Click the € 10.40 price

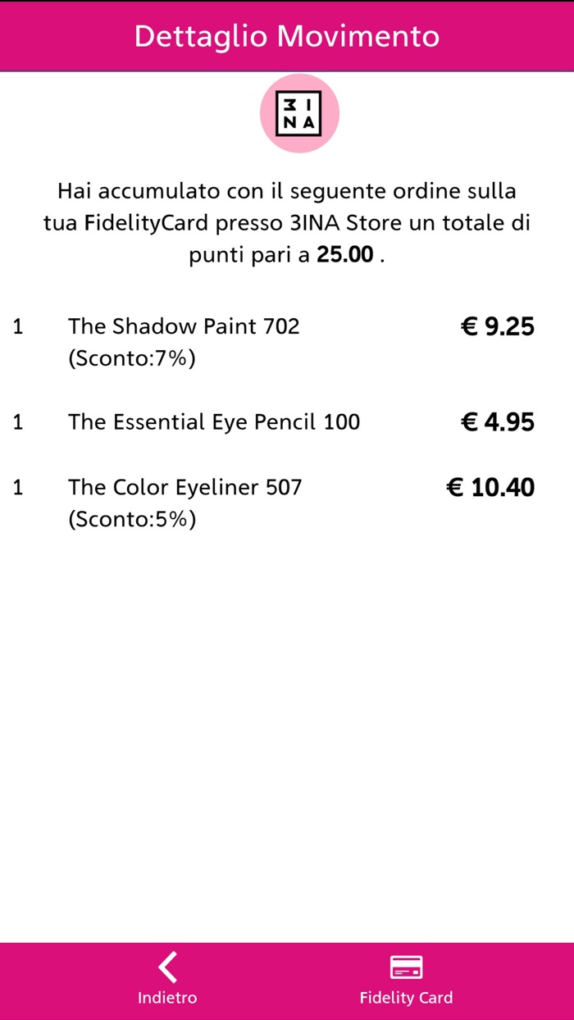point(490,488)
